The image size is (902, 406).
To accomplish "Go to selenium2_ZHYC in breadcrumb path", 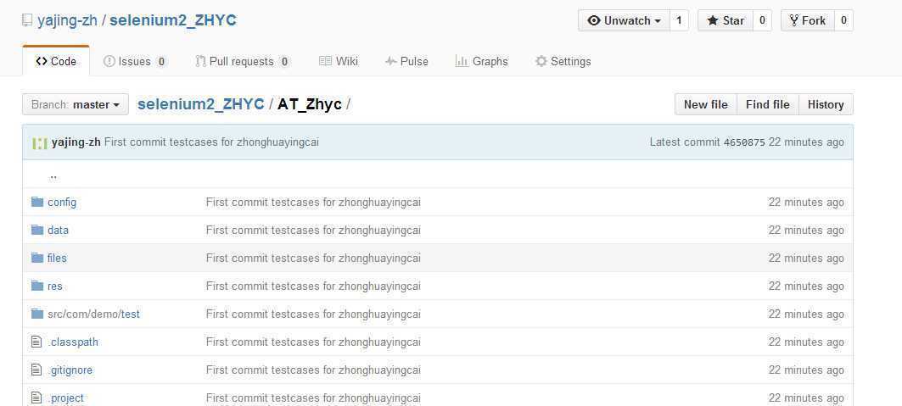I will click(201, 104).
